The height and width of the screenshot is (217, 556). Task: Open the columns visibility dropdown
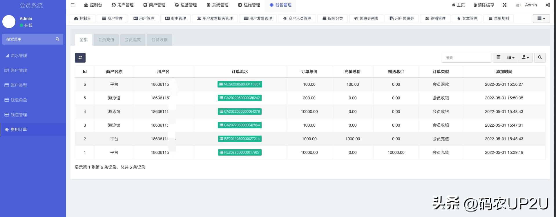[x=511, y=58]
